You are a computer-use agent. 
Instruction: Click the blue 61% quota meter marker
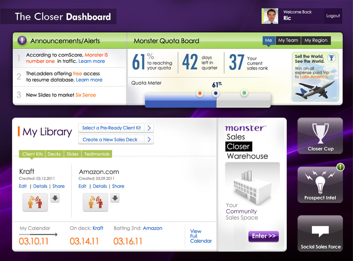[216, 93]
